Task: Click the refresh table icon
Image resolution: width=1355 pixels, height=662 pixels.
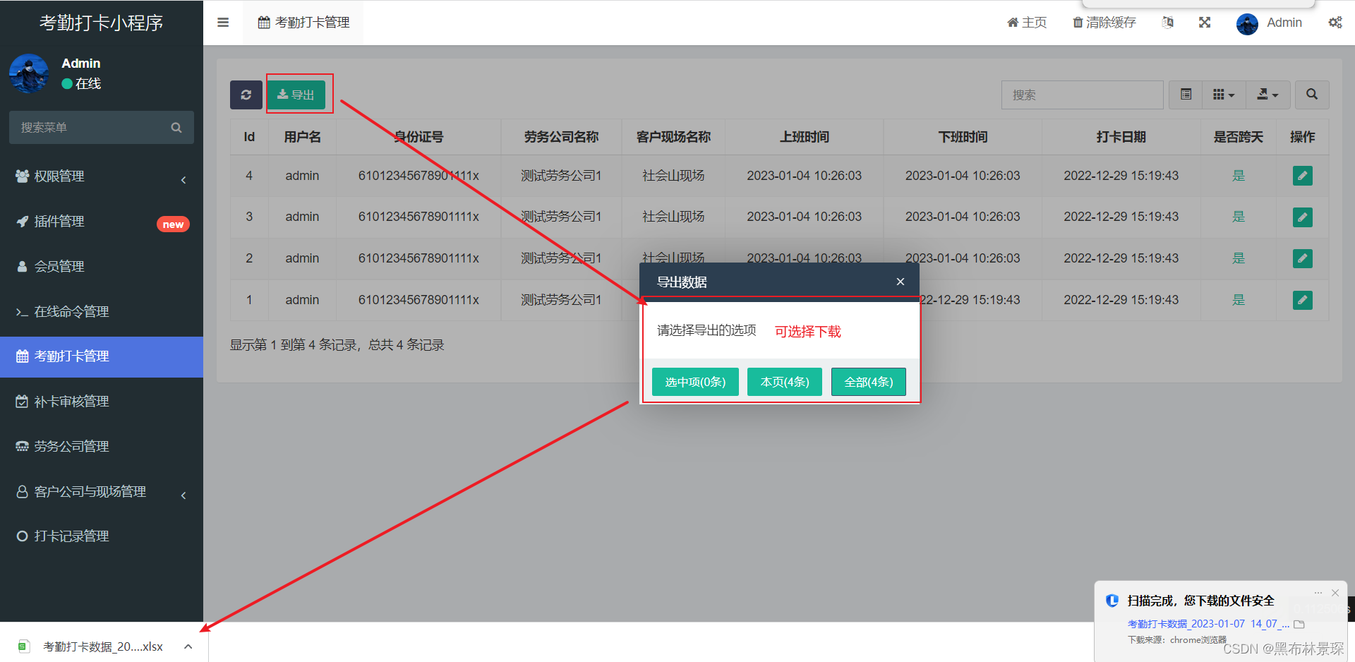Action: 246,94
